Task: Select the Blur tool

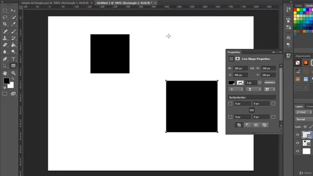Action: [x=5, y=52]
